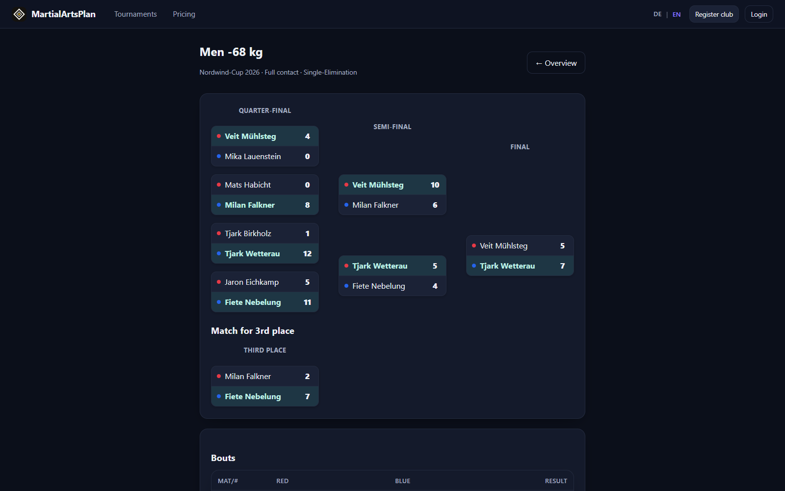Click the Match for 3rd place title
The image size is (785, 491).
[253, 331]
